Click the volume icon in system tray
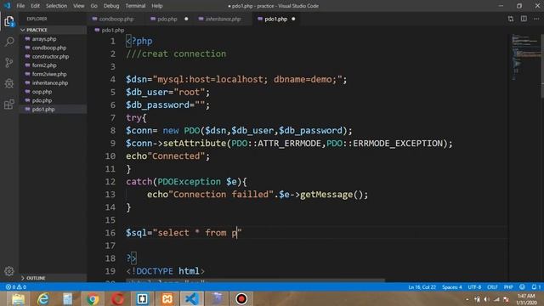Screen dimensions: 544x306 pos(487,299)
